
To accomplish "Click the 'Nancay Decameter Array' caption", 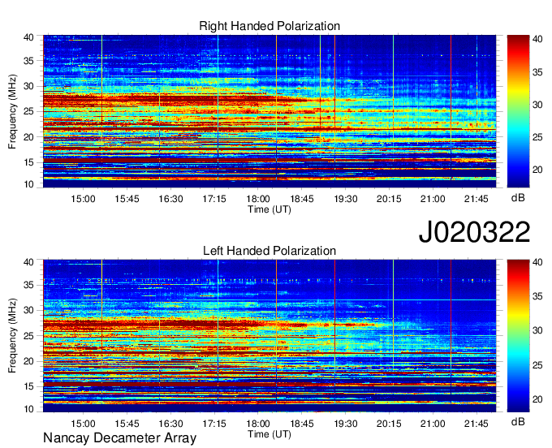I will pos(119,437).
